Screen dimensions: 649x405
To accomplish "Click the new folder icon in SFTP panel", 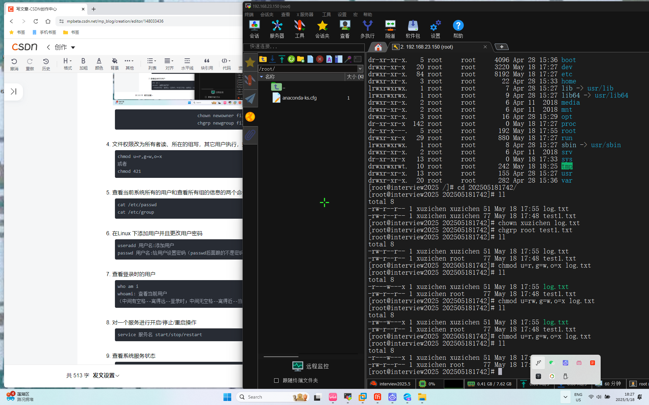I will 301,59.
